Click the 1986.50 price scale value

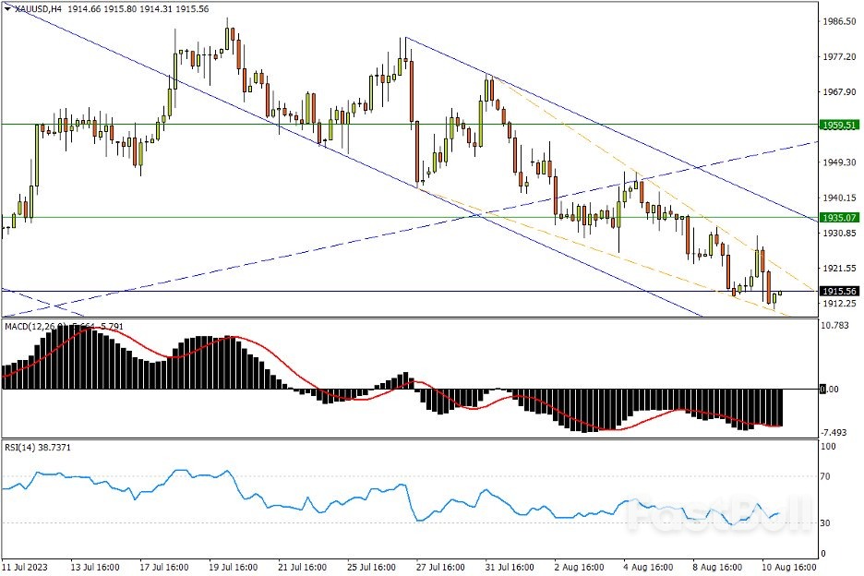pyautogui.click(x=839, y=21)
